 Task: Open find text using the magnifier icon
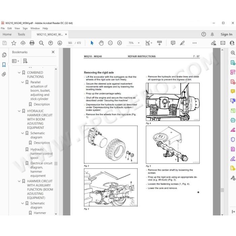(x=41, y=43)
